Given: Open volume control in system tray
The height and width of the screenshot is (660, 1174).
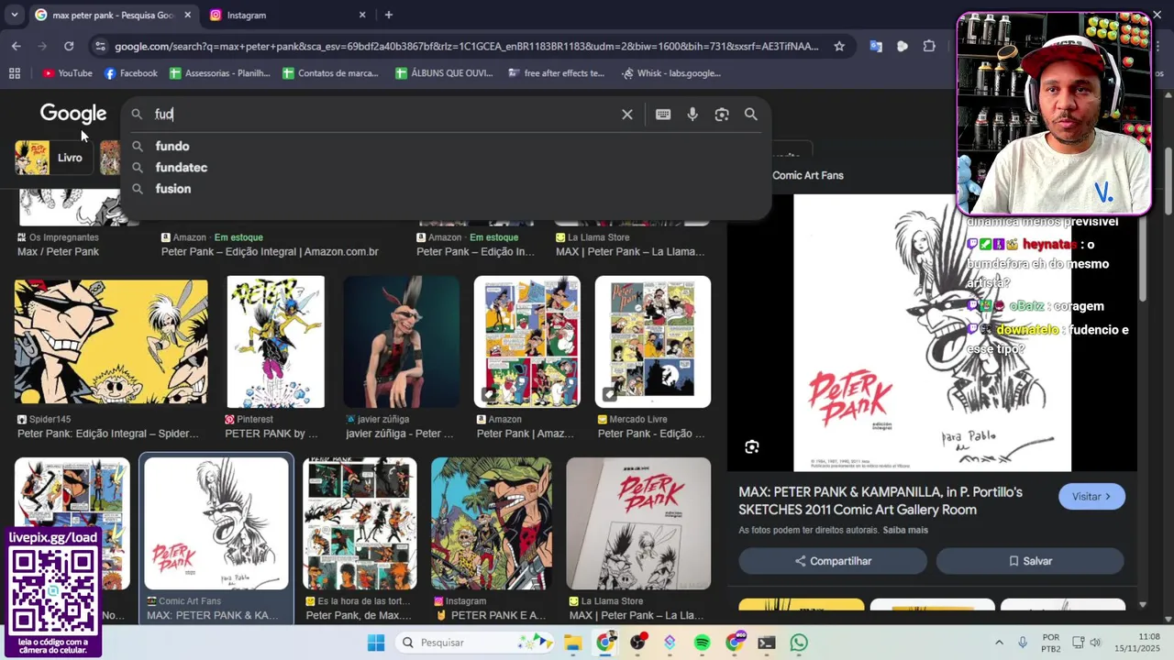Looking at the screenshot, I should pyautogui.click(x=1094, y=643).
